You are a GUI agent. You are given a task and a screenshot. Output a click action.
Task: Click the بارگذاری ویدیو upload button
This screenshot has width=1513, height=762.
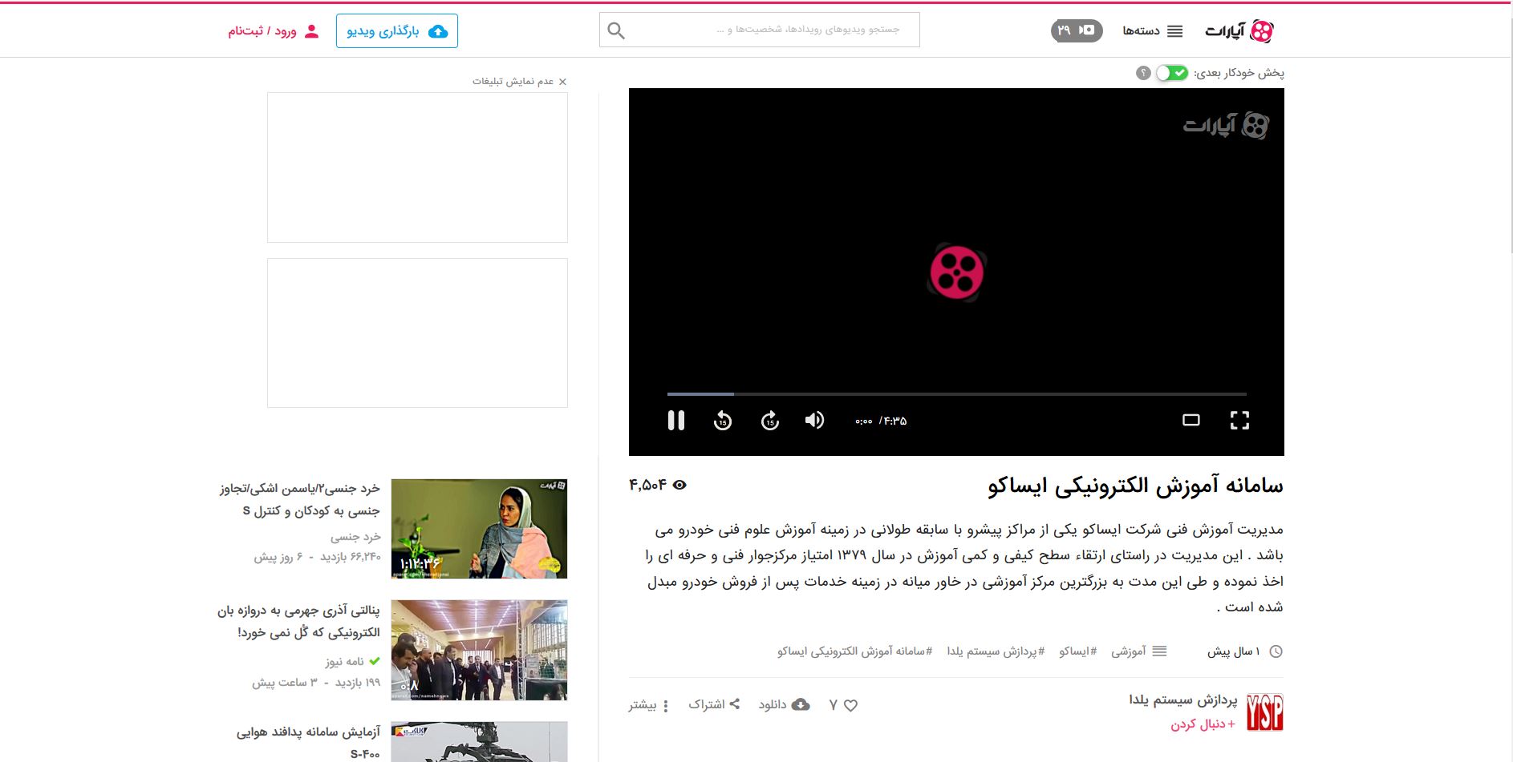click(397, 31)
